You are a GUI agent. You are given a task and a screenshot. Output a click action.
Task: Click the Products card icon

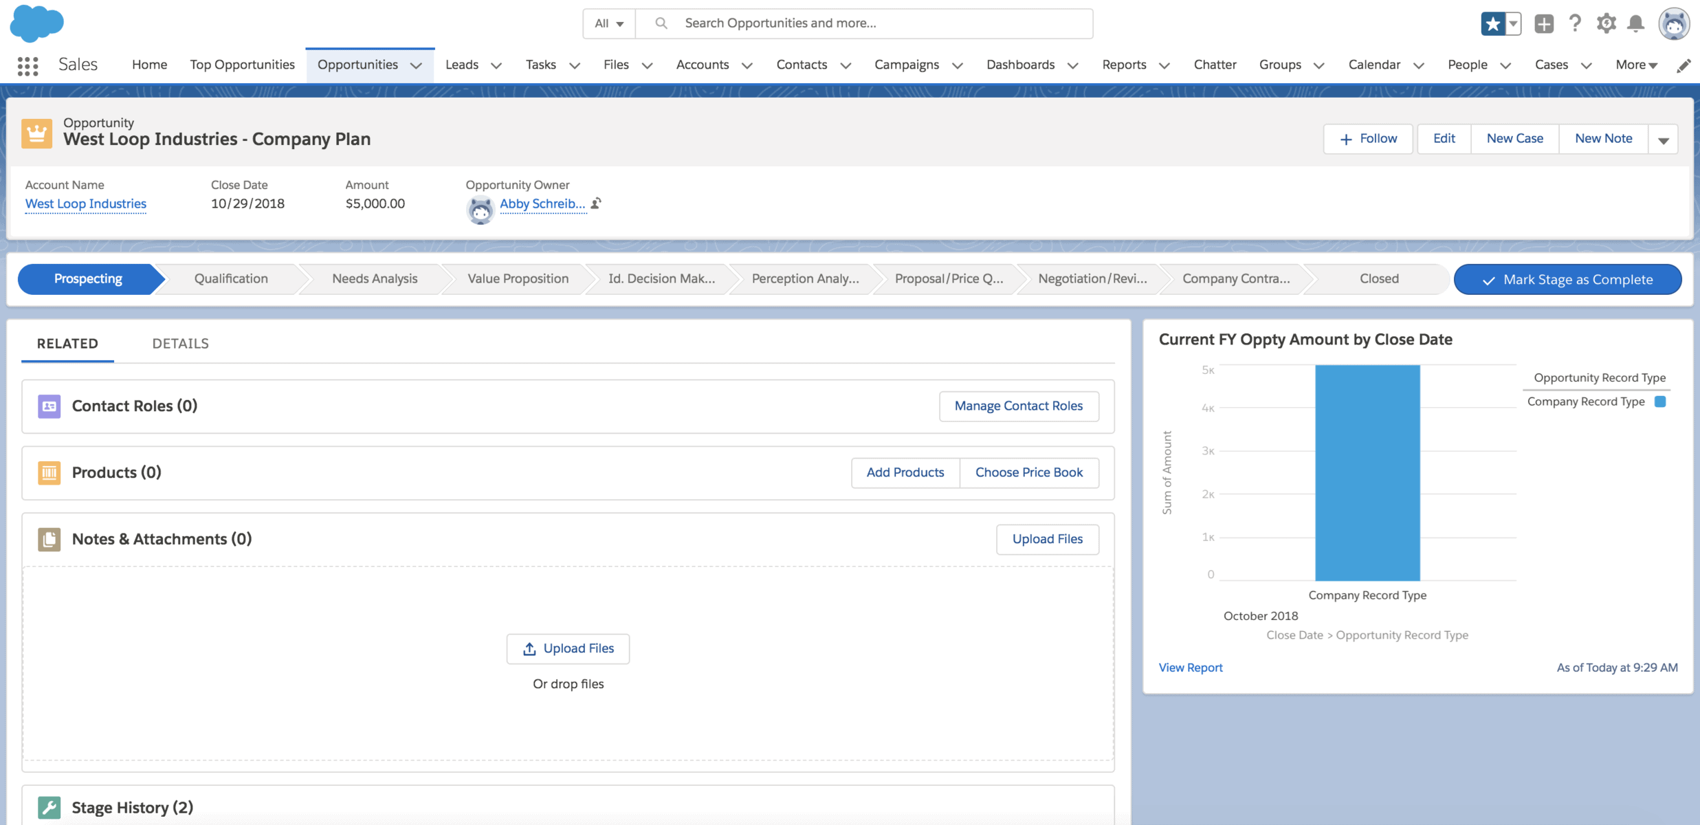(49, 472)
